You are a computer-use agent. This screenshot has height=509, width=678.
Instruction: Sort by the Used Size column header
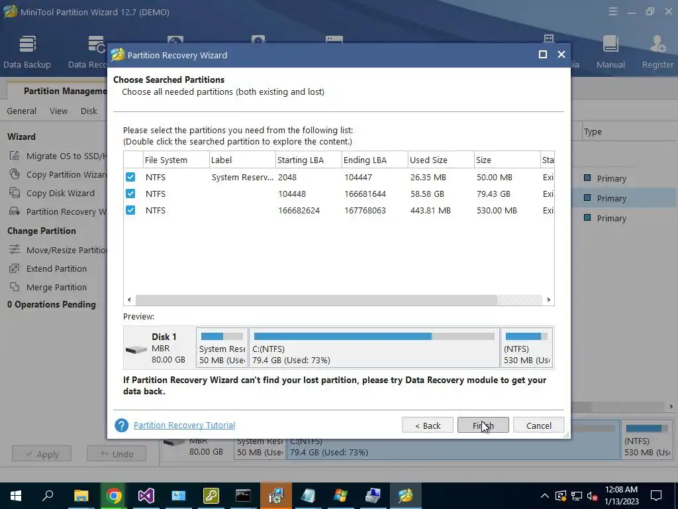(441, 160)
